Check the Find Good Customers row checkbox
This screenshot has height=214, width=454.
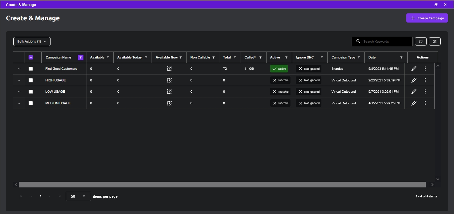point(31,69)
